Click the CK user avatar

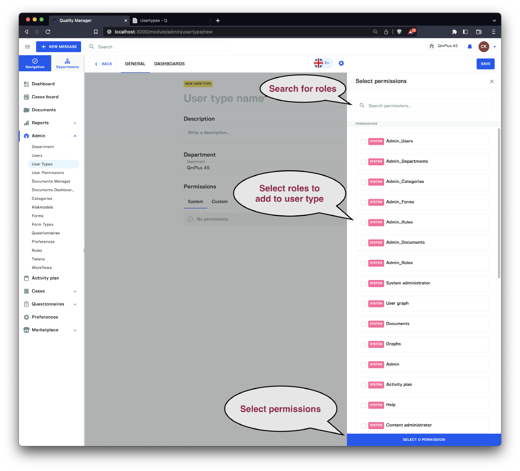pos(484,46)
